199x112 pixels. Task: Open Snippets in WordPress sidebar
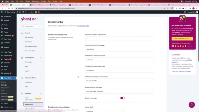(6, 63)
